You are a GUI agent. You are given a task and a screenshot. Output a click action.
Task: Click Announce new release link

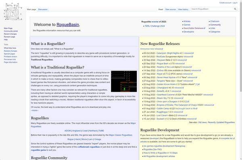pyautogui.click(x=151, y=49)
